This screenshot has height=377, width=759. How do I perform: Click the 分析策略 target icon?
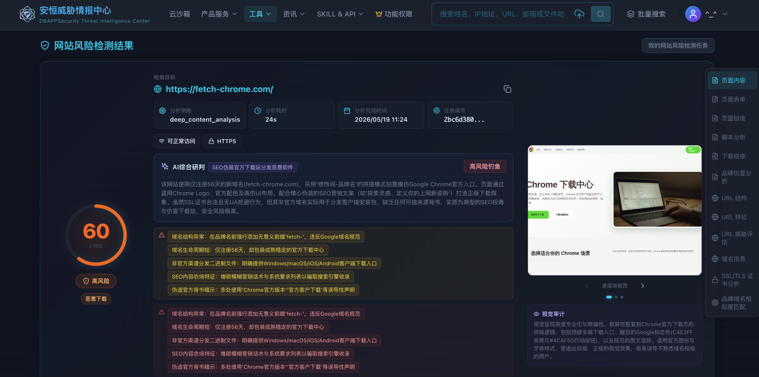162,111
